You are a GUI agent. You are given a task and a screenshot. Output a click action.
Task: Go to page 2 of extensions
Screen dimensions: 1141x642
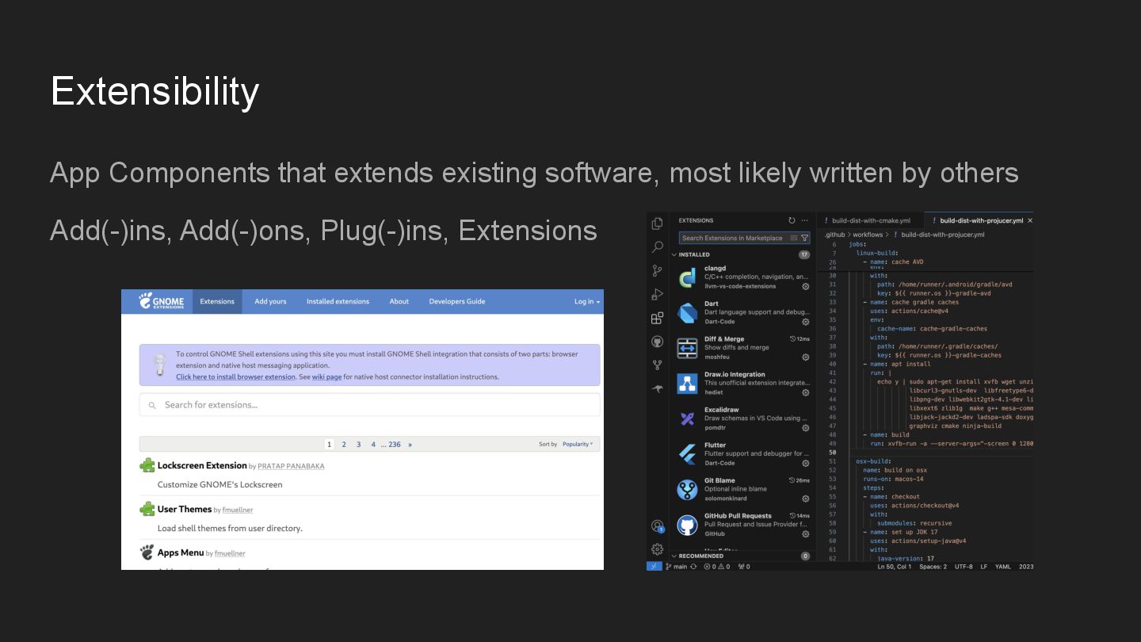click(344, 445)
